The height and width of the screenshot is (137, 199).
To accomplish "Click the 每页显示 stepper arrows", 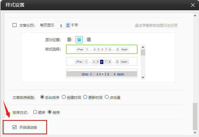I will [68, 26].
